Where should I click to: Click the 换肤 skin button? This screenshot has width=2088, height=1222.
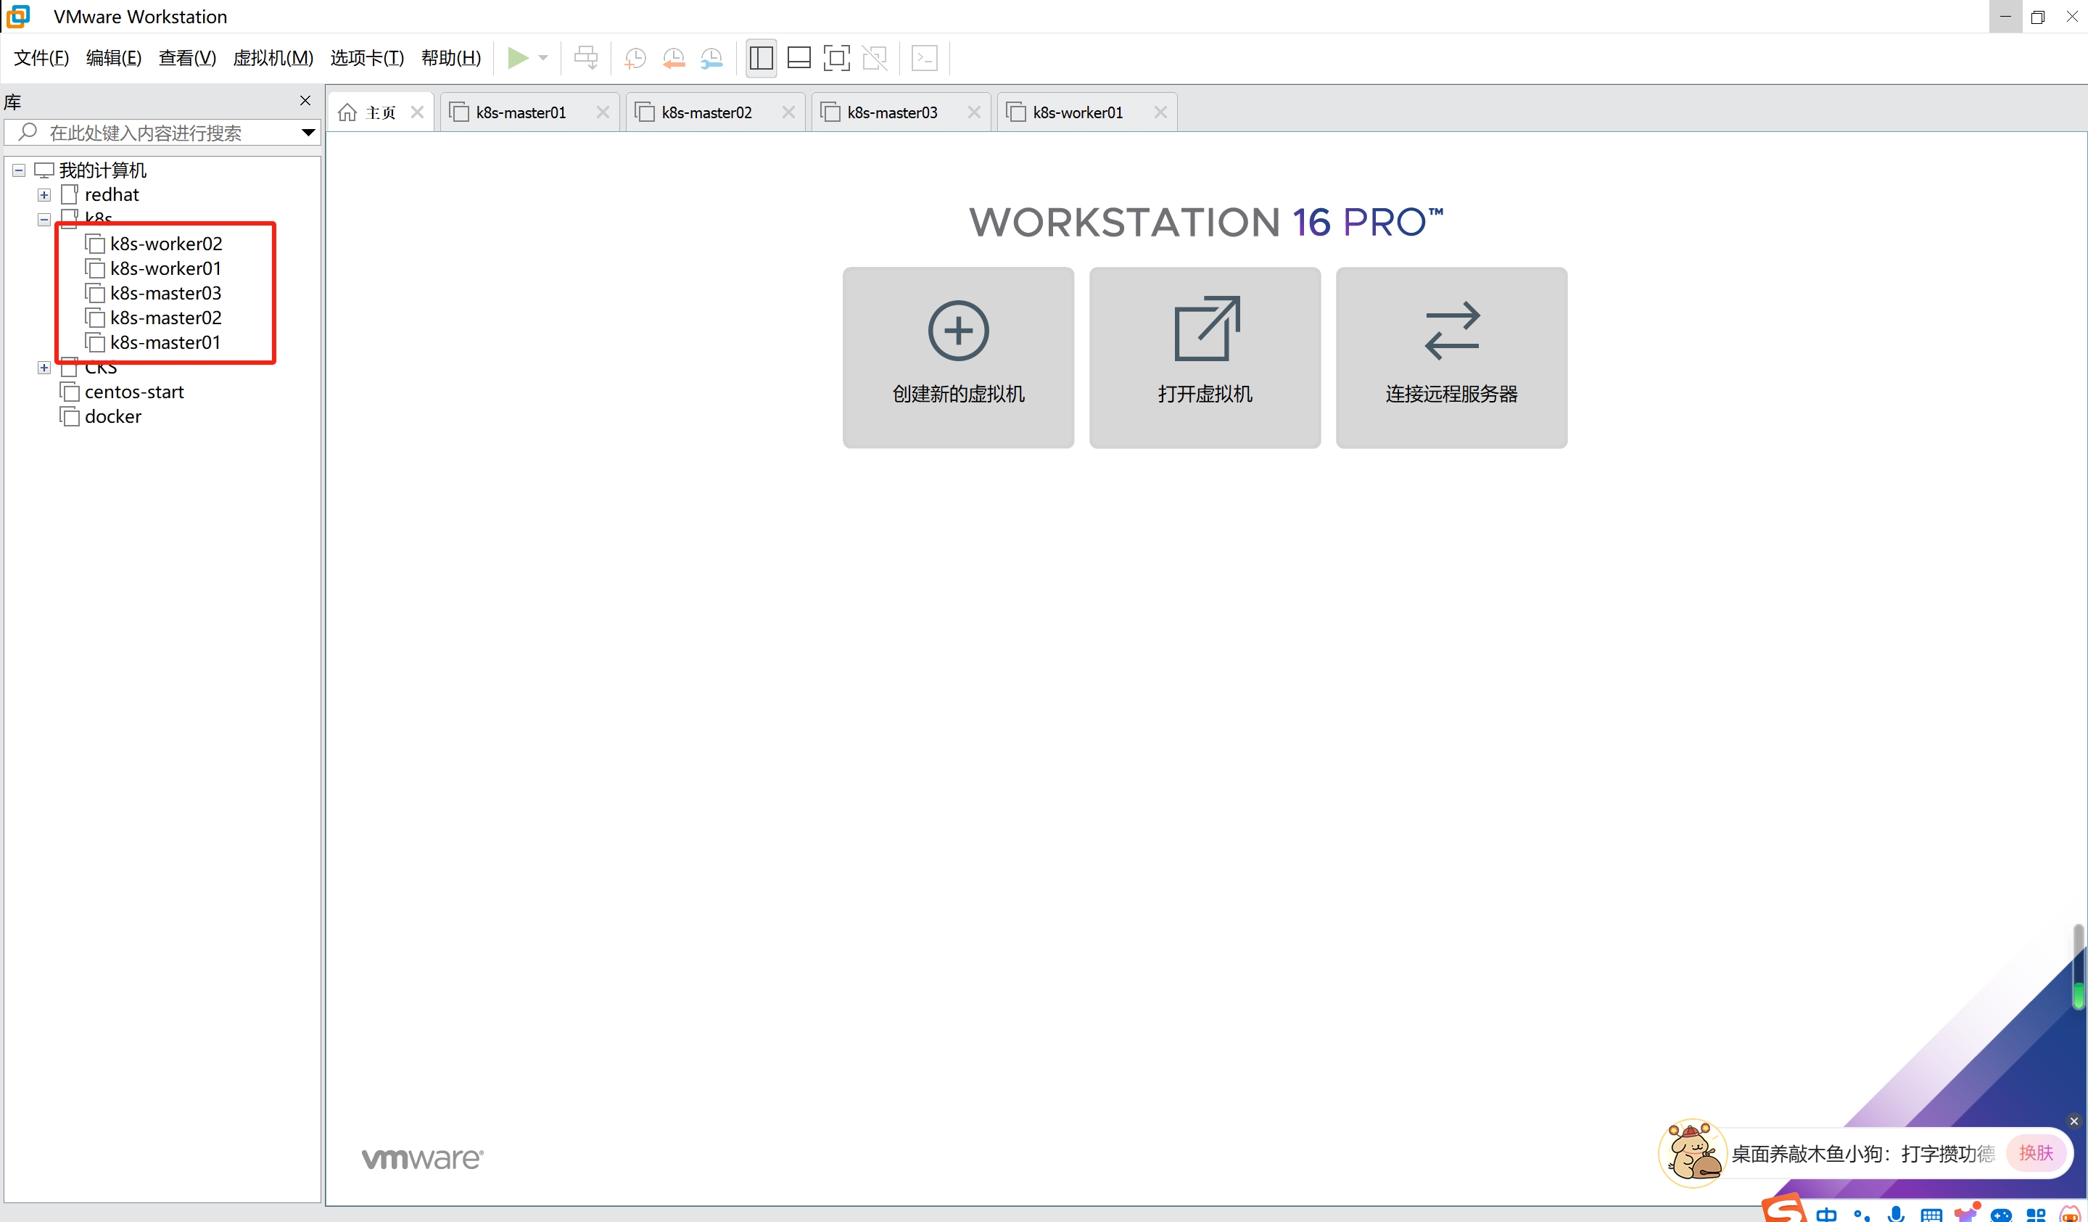click(2036, 1153)
